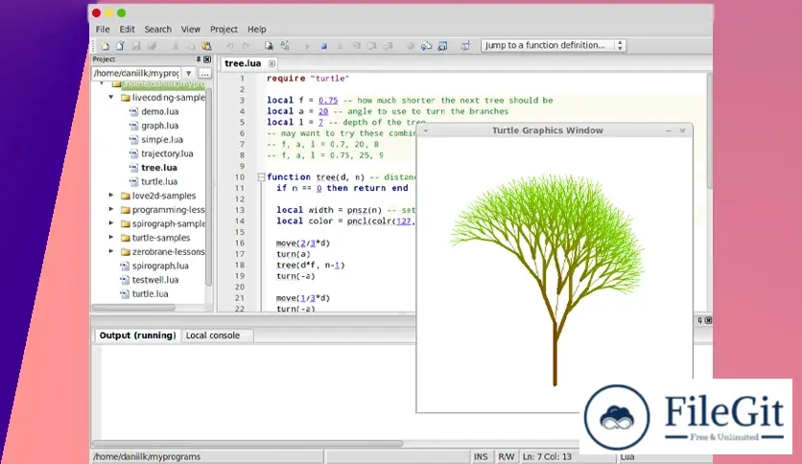Click the Redo toolbar icon
802x464 pixels.
click(x=246, y=46)
